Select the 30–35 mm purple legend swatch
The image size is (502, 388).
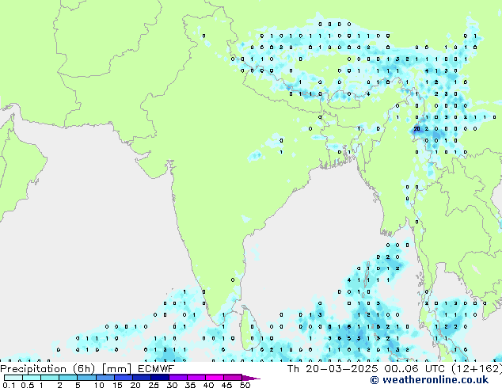[177, 378]
